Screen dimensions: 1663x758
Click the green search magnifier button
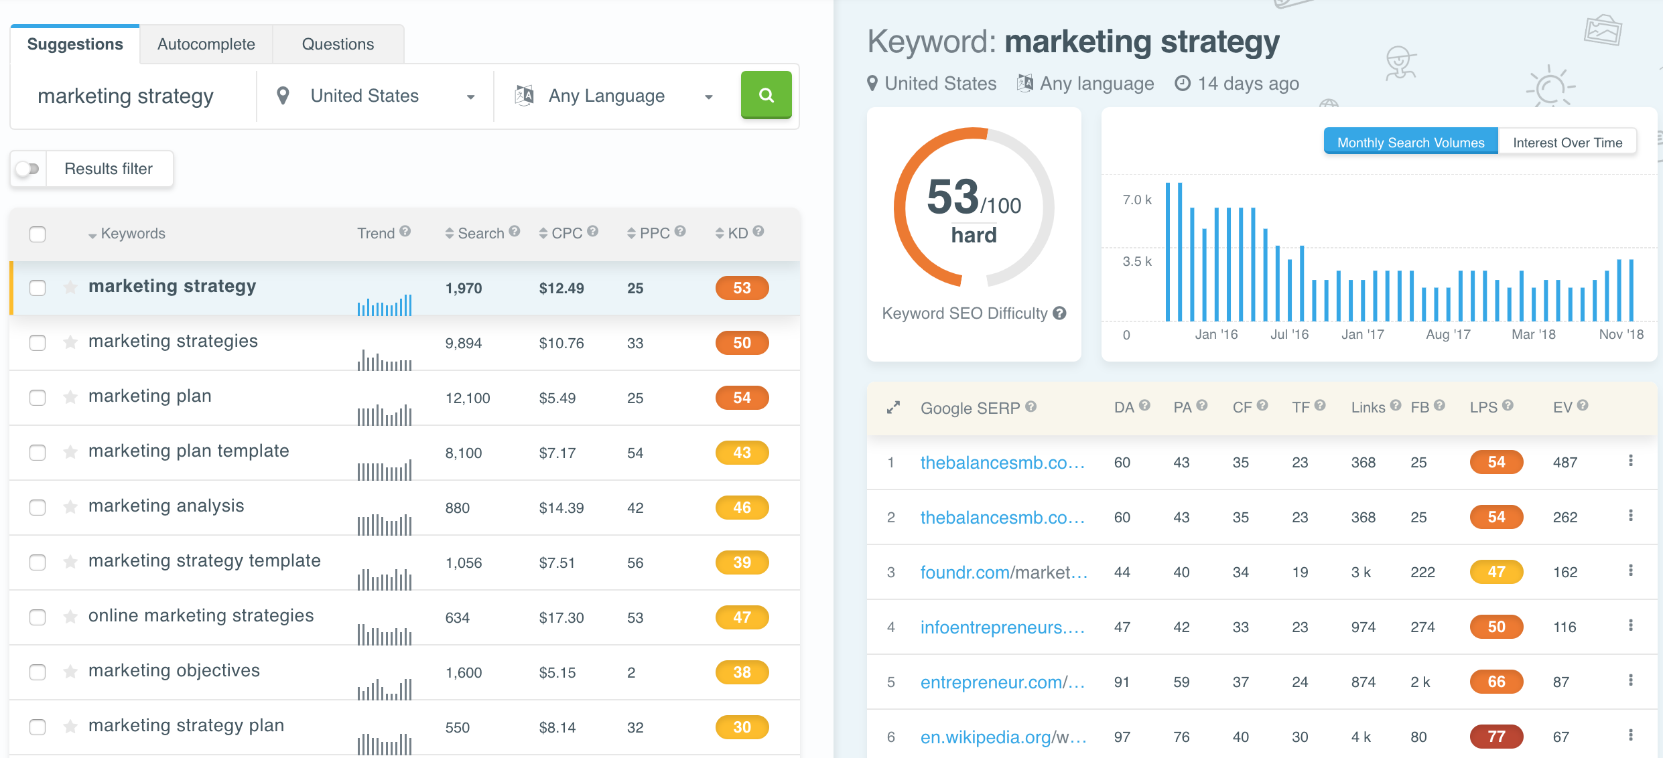(x=766, y=95)
